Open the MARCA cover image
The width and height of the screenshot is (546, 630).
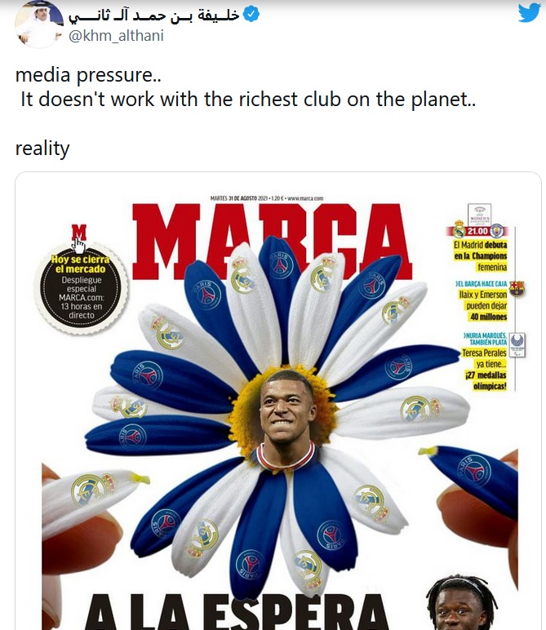278,401
